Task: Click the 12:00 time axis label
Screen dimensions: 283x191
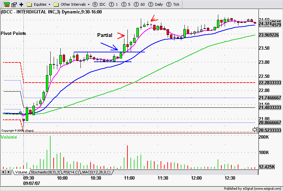Action: tap(196, 178)
